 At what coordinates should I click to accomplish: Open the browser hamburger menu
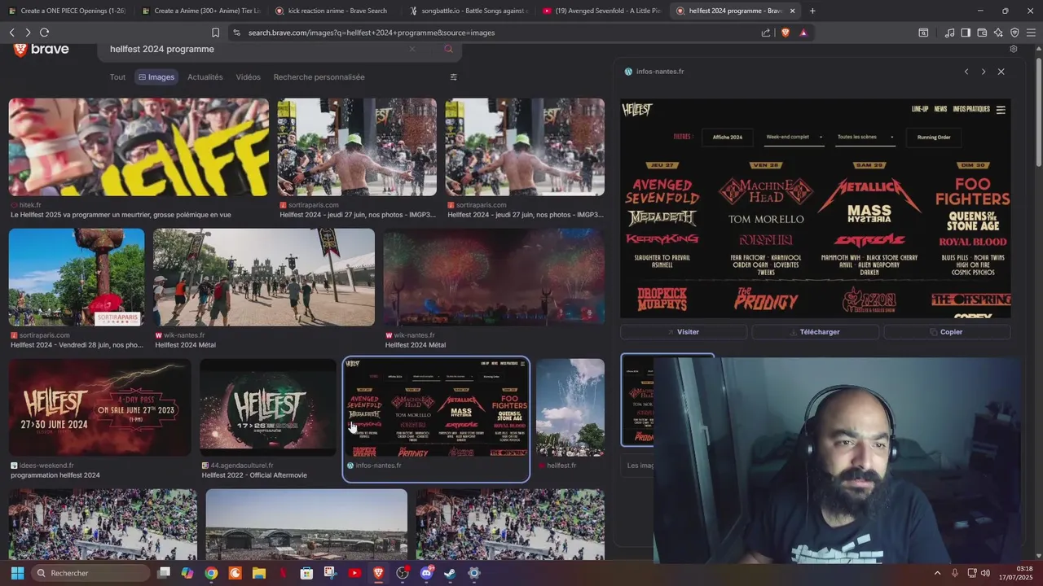click(1031, 33)
